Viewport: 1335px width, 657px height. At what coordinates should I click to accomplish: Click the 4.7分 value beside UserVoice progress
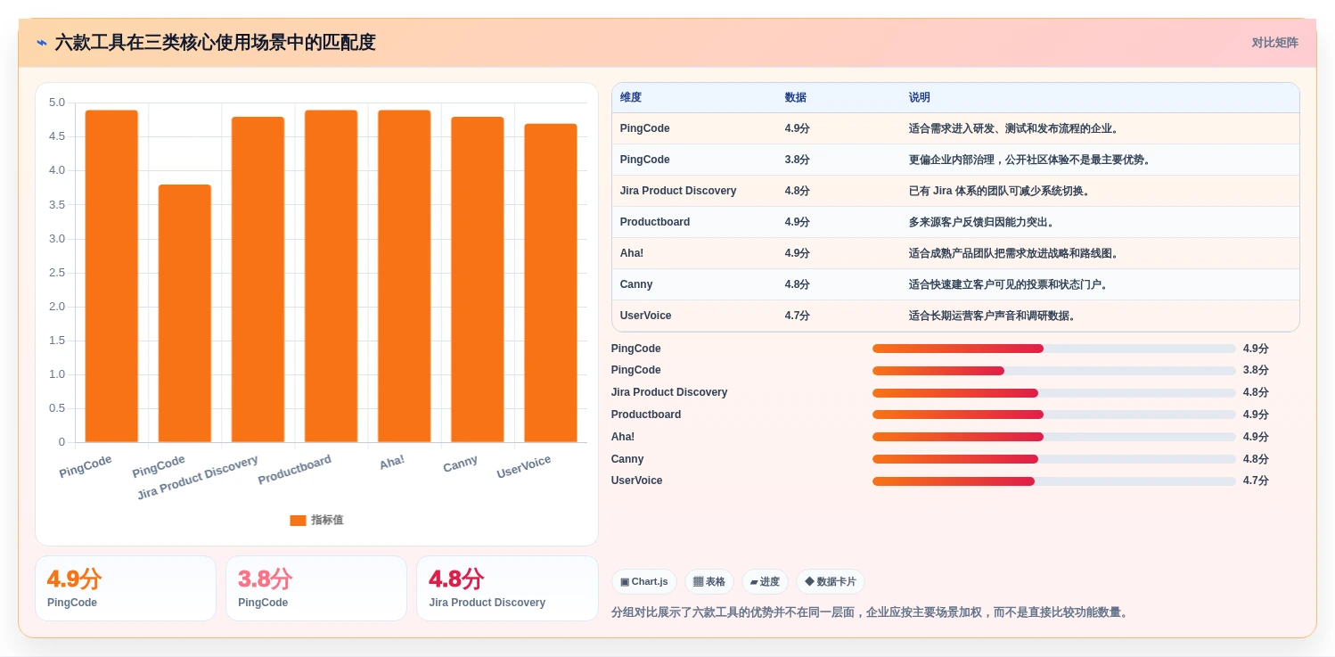pos(1256,480)
